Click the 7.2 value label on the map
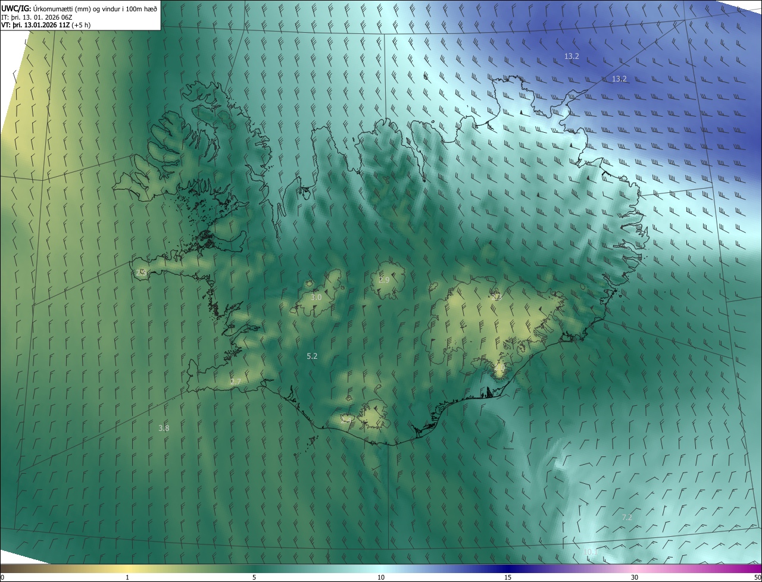This screenshot has width=762, height=582. tap(627, 517)
